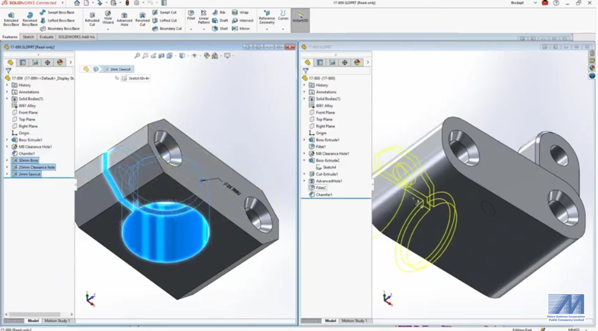Select the Fillet tool

coord(191,15)
